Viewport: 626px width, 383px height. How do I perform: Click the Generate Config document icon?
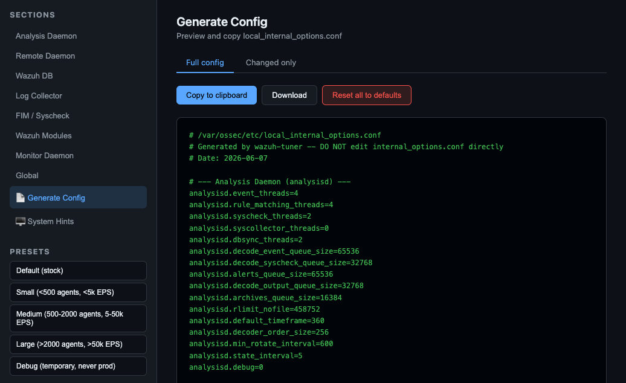pos(21,198)
